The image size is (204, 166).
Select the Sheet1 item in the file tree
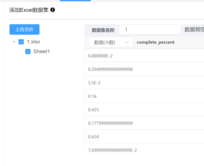coord(41,51)
